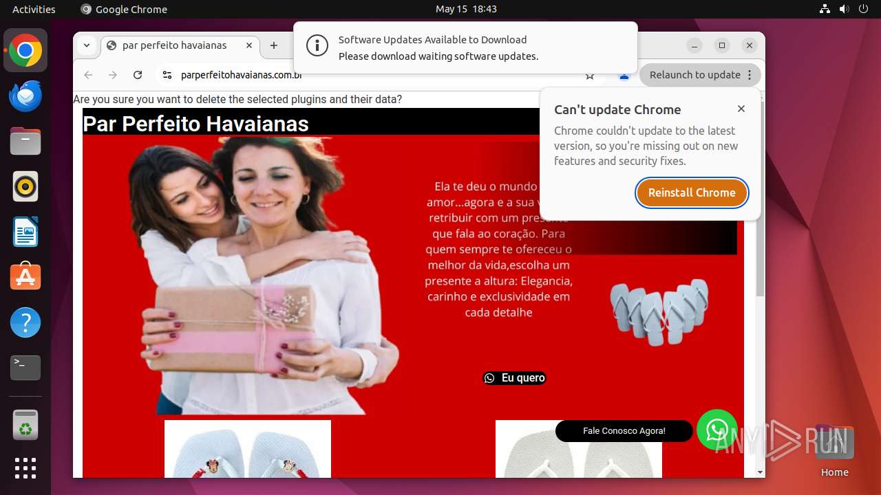The width and height of the screenshot is (881, 495).
Task: Click the green WhatsApp floating button
Action: pyautogui.click(x=717, y=430)
